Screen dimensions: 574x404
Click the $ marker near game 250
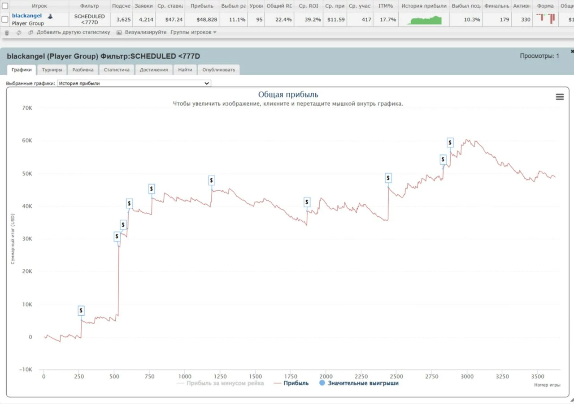(x=81, y=310)
